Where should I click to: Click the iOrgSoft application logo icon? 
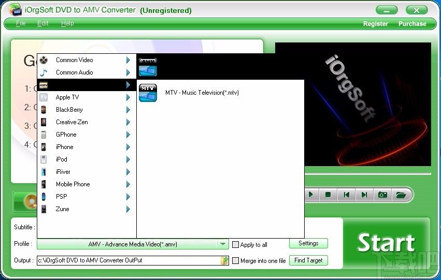[x=15, y=9]
